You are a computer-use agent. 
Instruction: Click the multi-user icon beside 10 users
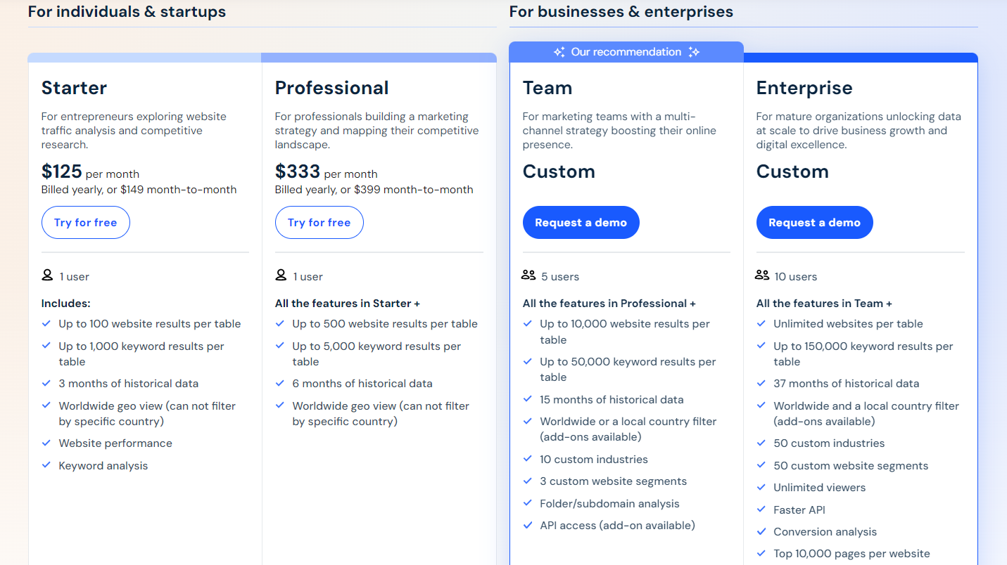762,275
